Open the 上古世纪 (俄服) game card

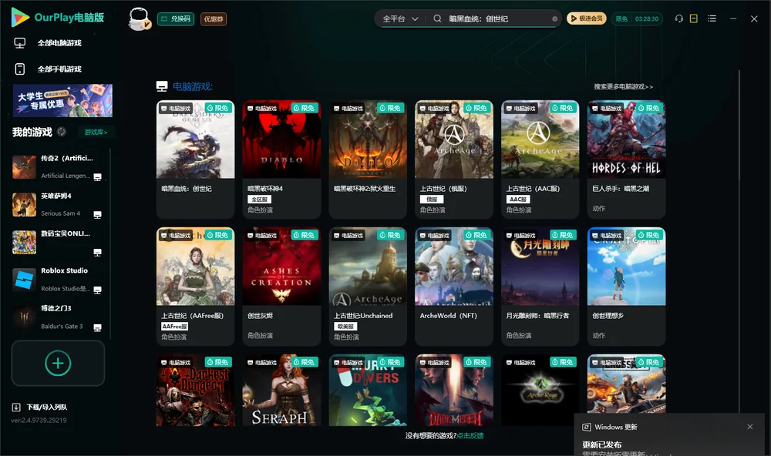tap(454, 159)
